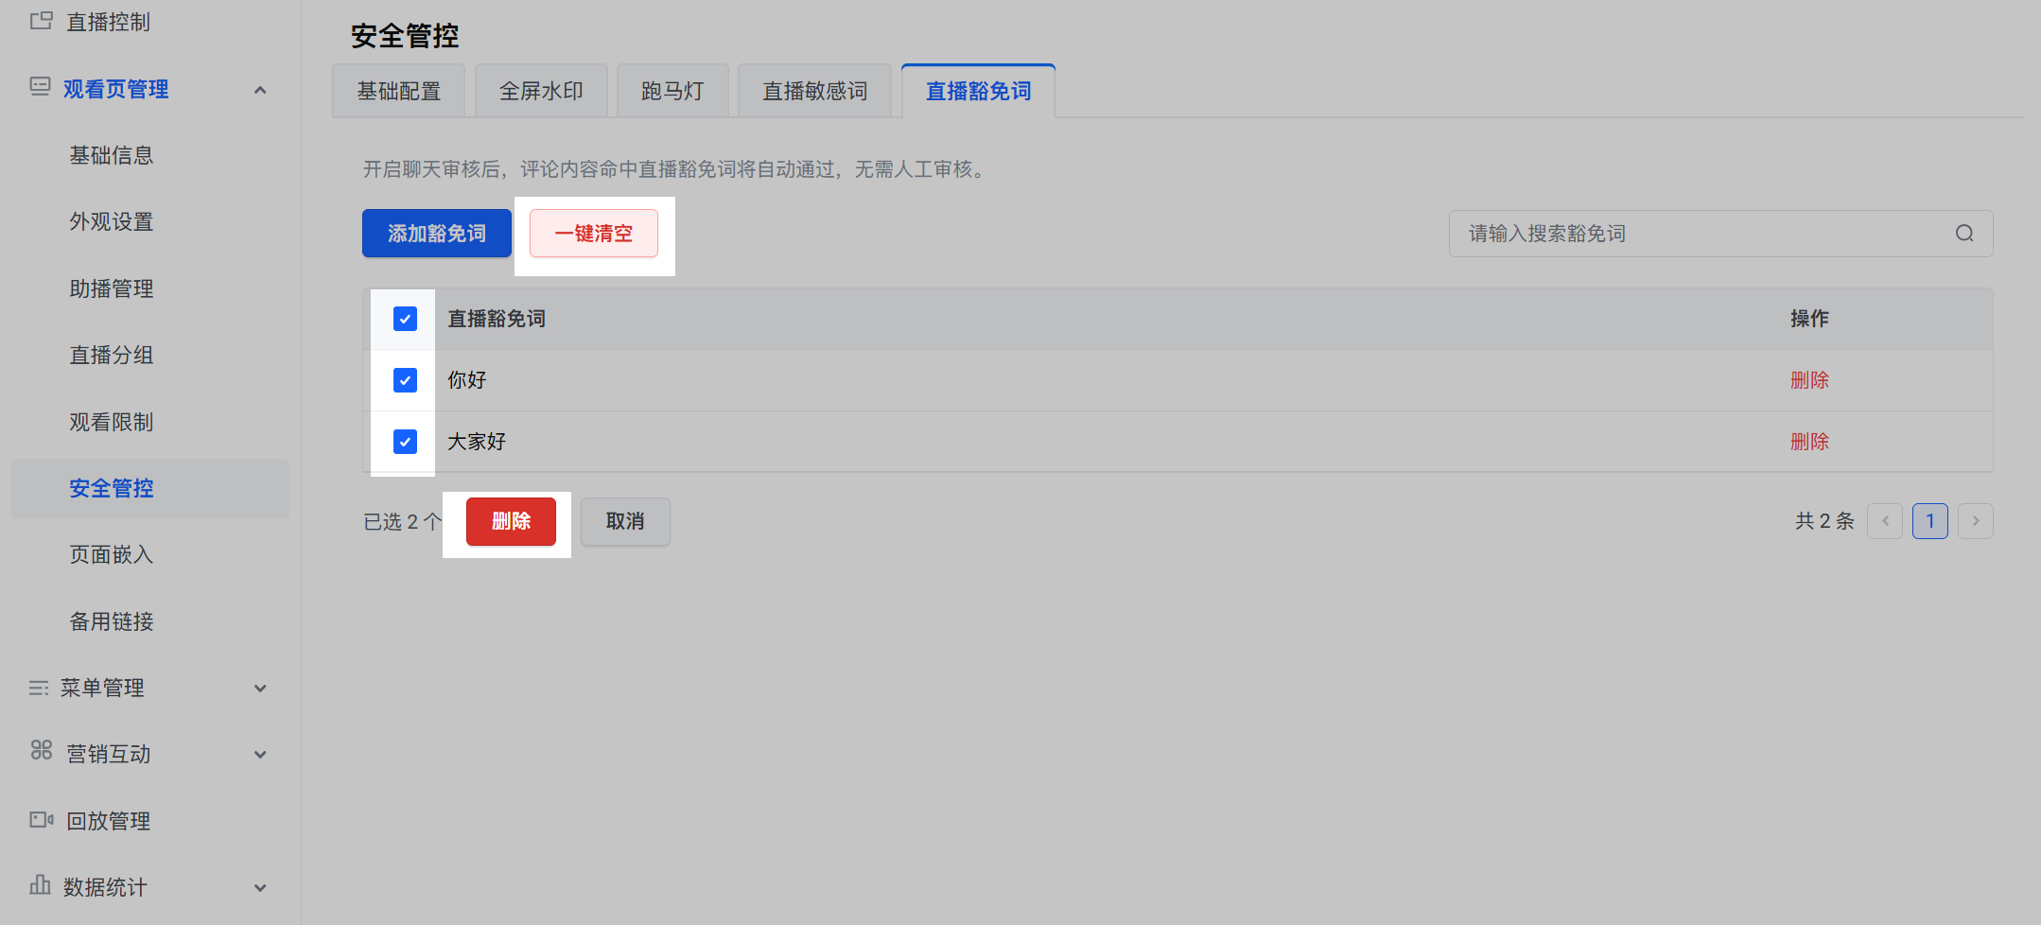Delete the 大家好 row via 删除 link
Viewport: 2041px width, 925px height.
1809,442
